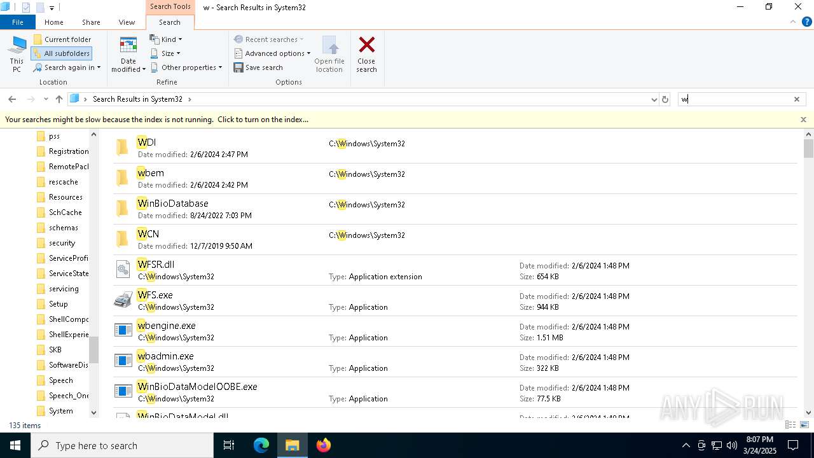
Task: Select the wbengine.exe application icon
Action: click(x=123, y=330)
